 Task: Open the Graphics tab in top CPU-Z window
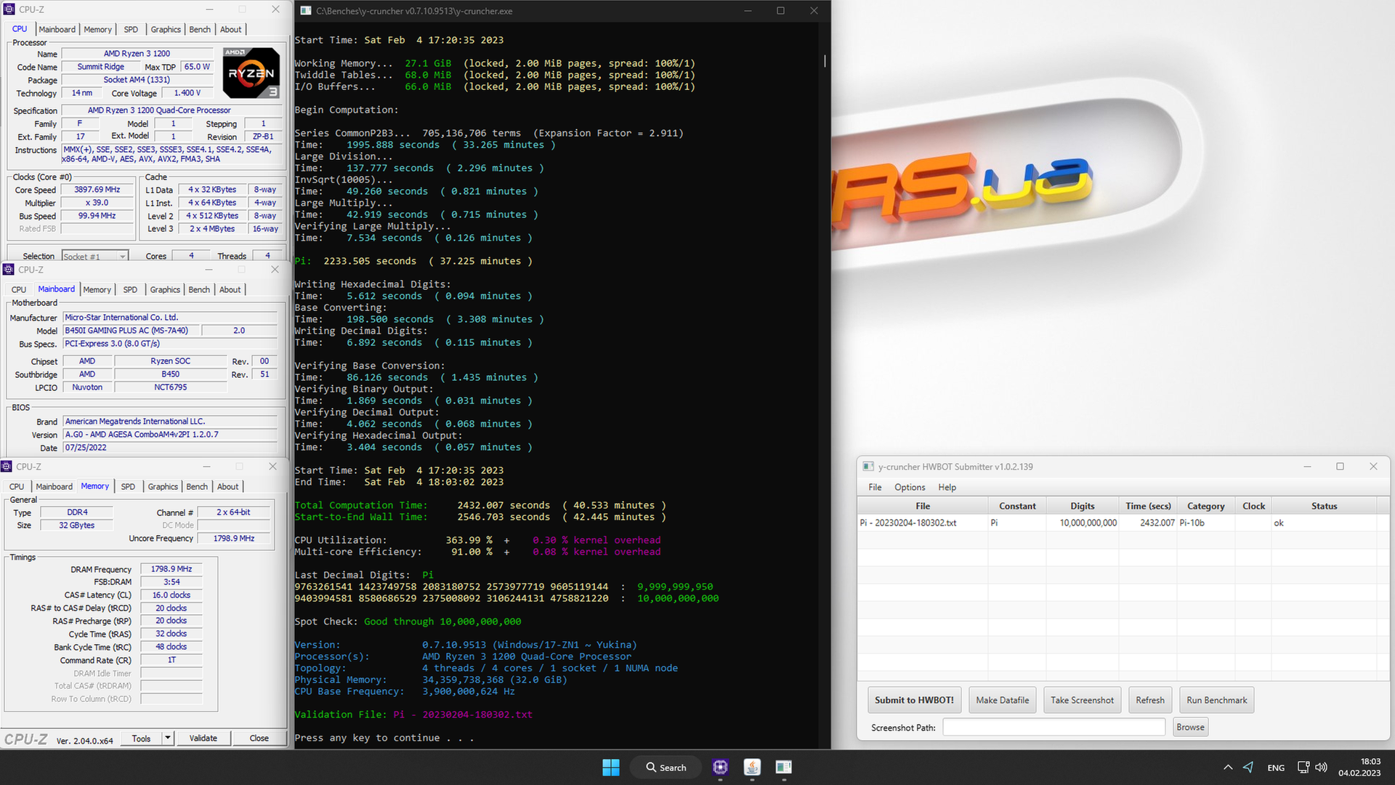pyautogui.click(x=166, y=30)
